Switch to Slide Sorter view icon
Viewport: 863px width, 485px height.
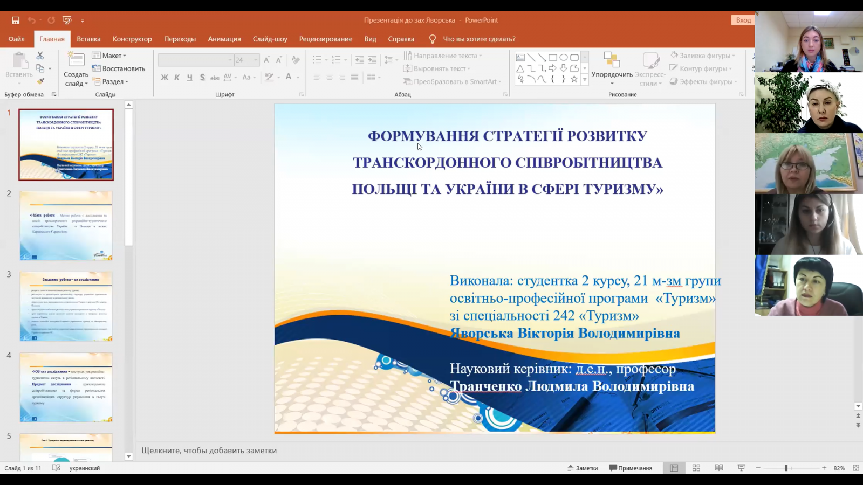point(696,468)
